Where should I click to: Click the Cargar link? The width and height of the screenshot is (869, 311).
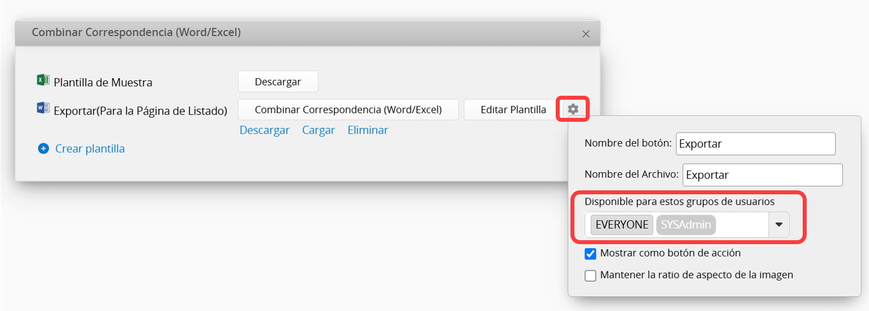[318, 130]
